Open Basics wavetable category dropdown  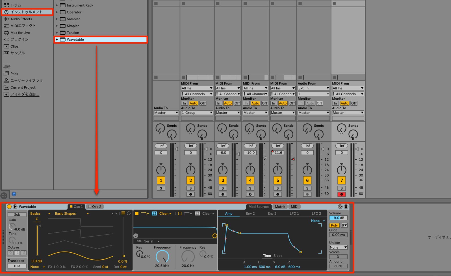[40, 213]
